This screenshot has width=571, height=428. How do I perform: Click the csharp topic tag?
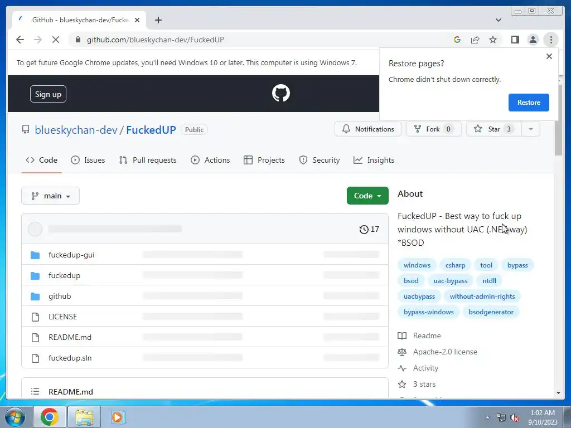click(x=455, y=265)
